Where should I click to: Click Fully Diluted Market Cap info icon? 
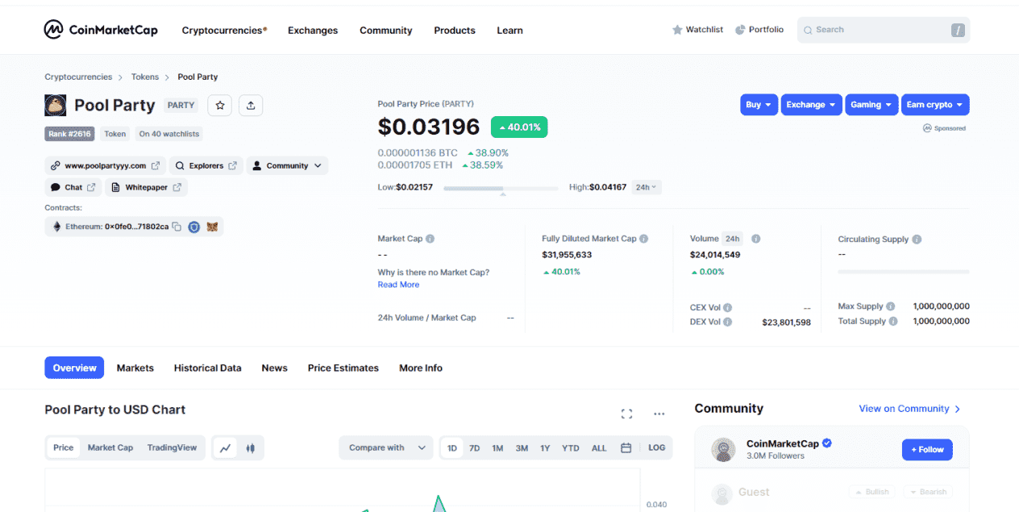(x=643, y=239)
